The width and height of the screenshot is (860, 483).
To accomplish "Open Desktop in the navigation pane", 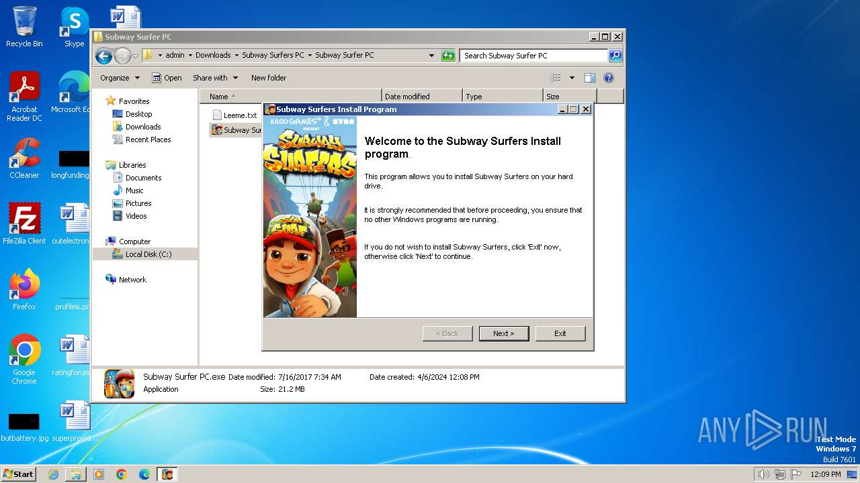I will coord(132,114).
